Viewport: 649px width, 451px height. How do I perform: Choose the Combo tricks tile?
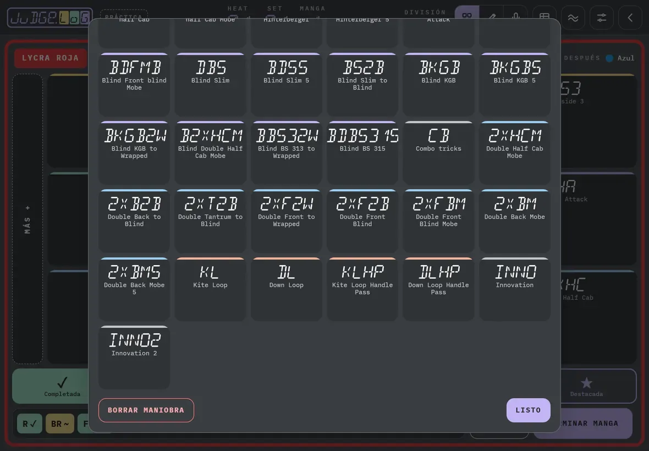pos(438,153)
